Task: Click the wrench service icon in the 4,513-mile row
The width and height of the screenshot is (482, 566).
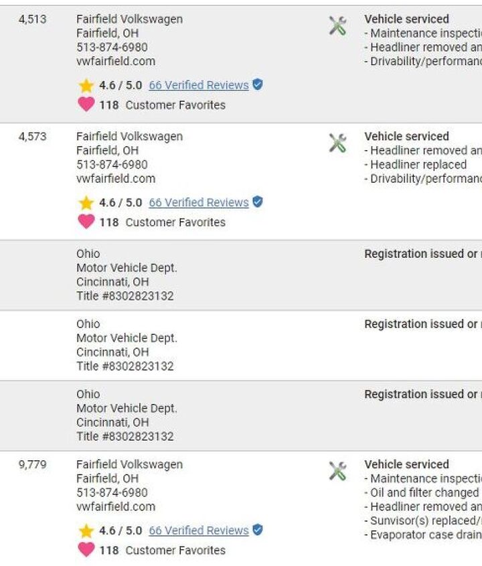Action: (x=337, y=26)
